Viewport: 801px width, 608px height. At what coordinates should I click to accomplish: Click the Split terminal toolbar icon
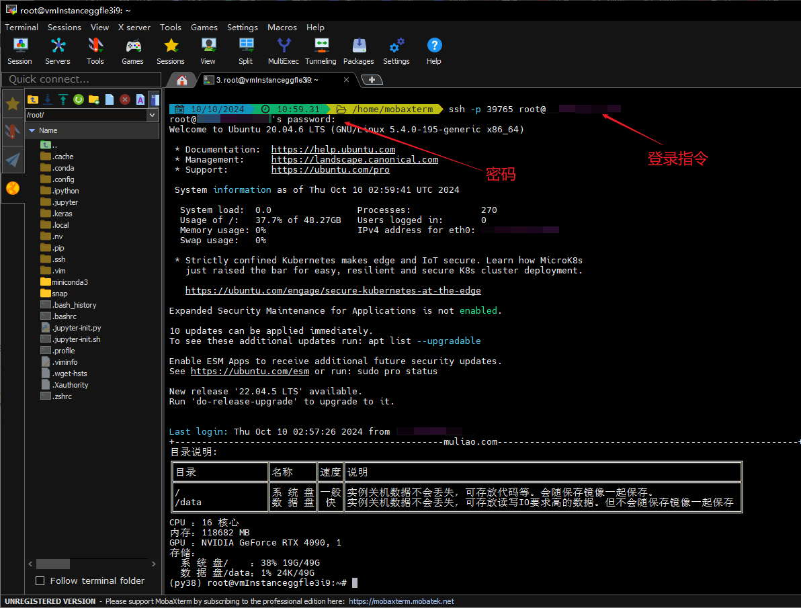click(x=246, y=51)
